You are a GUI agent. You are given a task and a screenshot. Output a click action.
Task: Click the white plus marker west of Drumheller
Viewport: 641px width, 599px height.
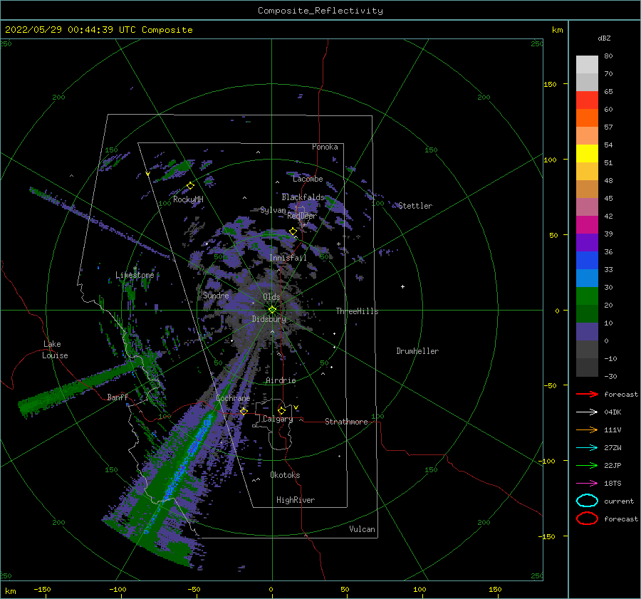tap(402, 286)
